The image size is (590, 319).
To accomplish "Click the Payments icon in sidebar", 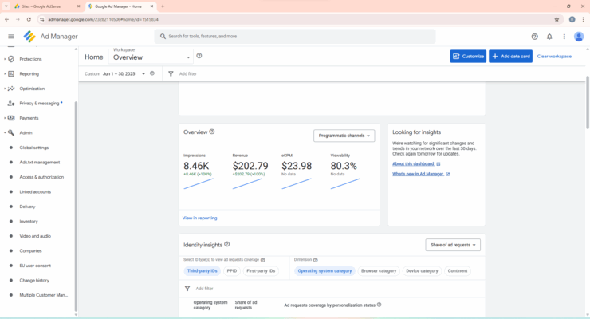I will 11,118.
